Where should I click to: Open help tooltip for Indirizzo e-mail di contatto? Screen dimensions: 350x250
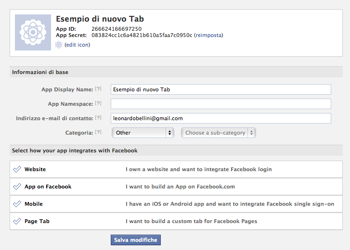click(x=98, y=118)
